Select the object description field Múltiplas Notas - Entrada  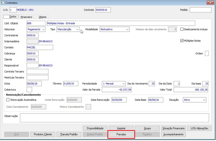121,23
